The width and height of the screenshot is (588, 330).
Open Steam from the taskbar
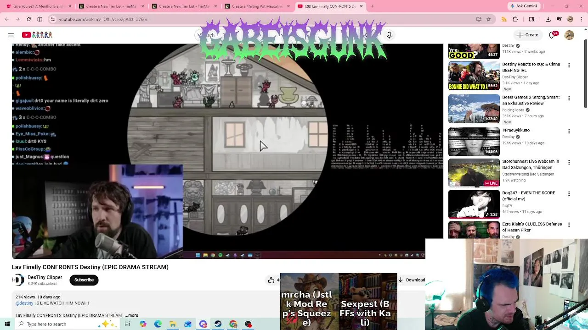(x=218, y=324)
